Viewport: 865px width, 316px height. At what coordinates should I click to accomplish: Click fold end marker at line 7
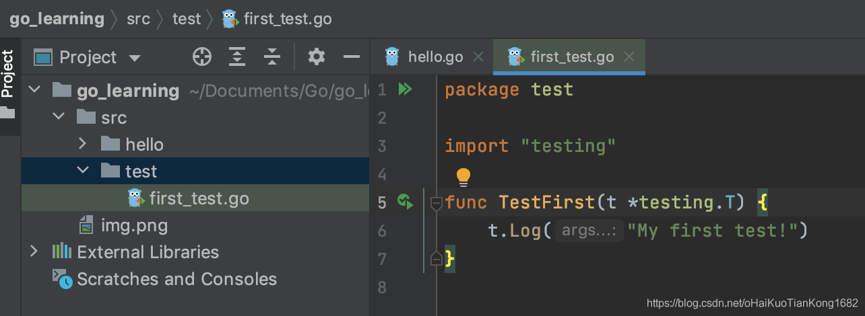pos(436,258)
